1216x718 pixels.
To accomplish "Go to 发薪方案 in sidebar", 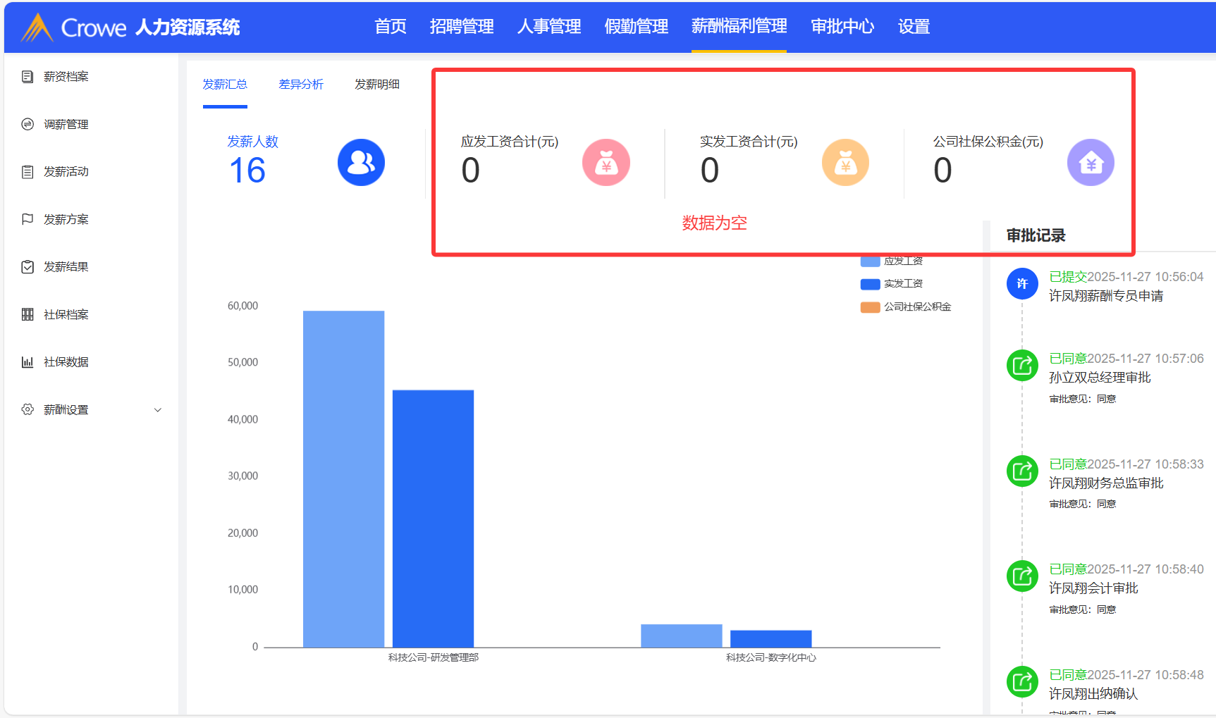I will 66,220.
